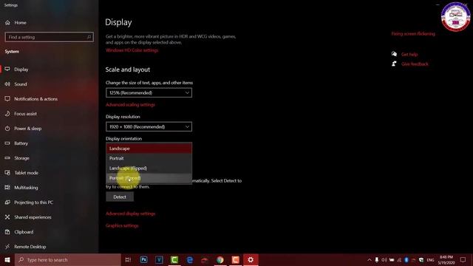Open Fixing screen flickering link
The width and height of the screenshot is (473, 266).
click(x=413, y=34)
